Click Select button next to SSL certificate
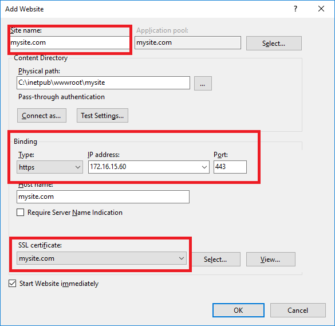This screenshot has width=335, height=326. pyautogui.click(x=215, y=260)
